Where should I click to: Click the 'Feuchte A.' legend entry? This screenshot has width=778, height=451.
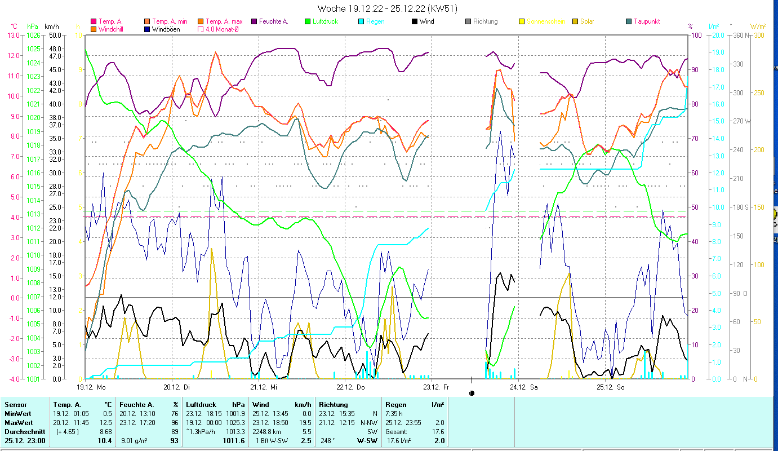[x=274, y=21]
